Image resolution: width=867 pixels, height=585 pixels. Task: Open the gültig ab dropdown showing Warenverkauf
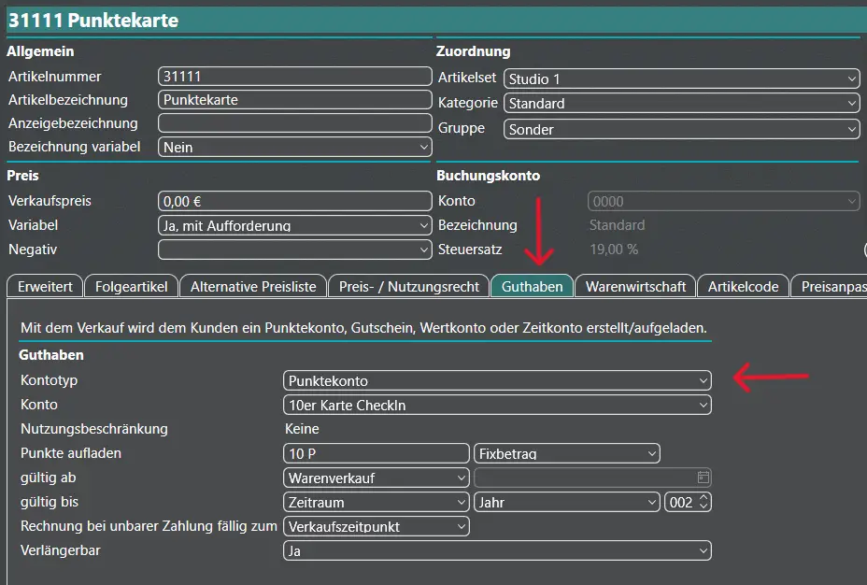click(x=376, y=478)
